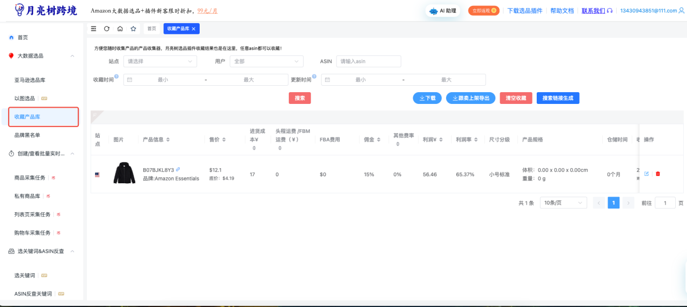Click link icon next to ASIN B07BJKL8Y3

coord(178,169)
